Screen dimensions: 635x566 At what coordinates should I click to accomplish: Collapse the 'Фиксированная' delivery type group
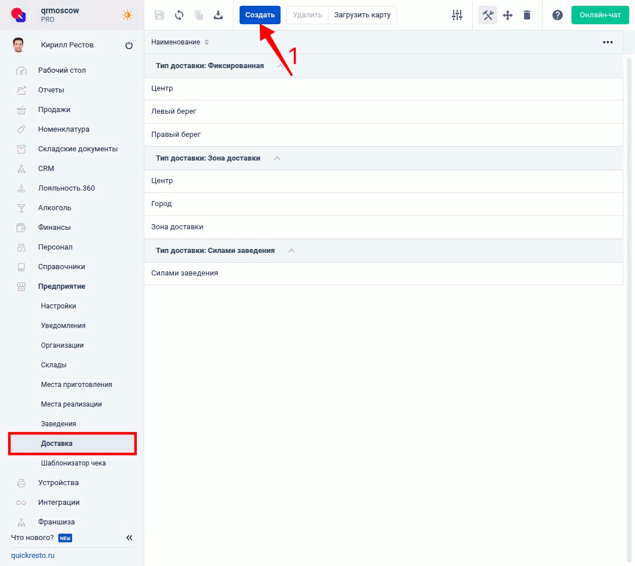pyautogui.click(x=281, y=66)
